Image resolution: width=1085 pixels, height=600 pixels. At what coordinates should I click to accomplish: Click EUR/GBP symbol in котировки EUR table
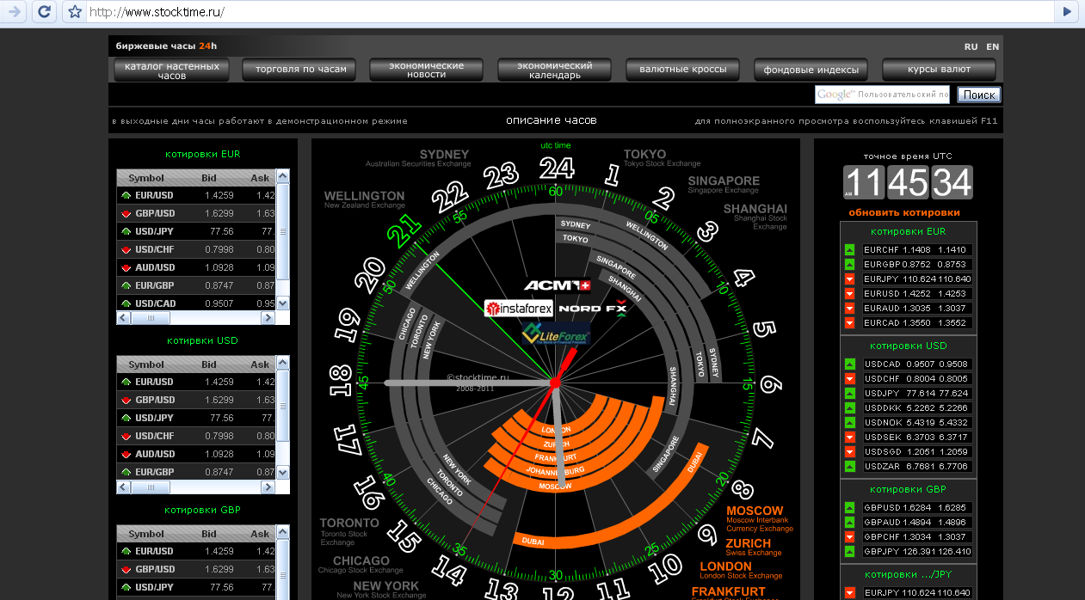pyautogui.click(x=155, y=285)
